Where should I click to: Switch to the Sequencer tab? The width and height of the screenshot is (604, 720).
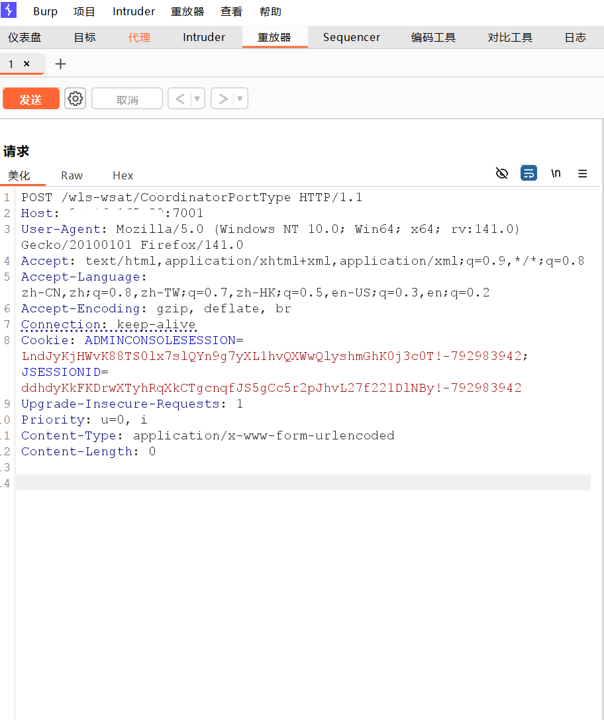[352, 37]
